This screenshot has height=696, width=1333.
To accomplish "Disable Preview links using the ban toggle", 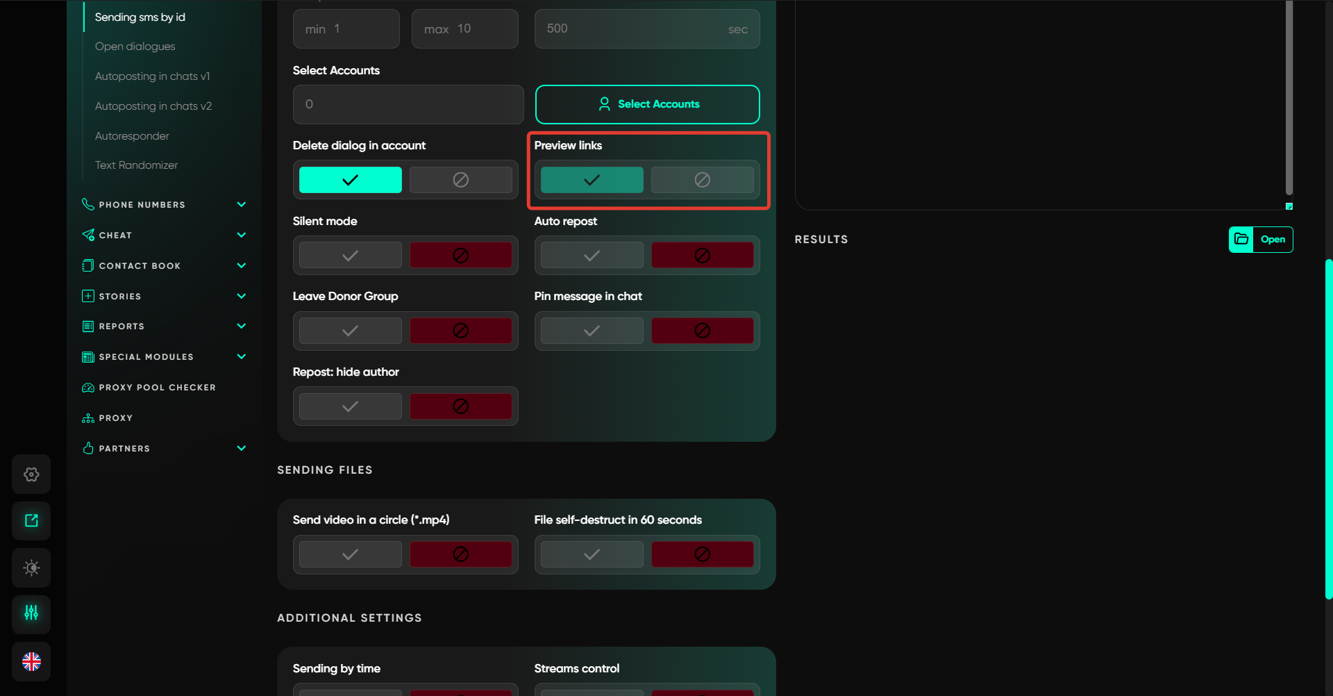I will [x=702, y=180].
